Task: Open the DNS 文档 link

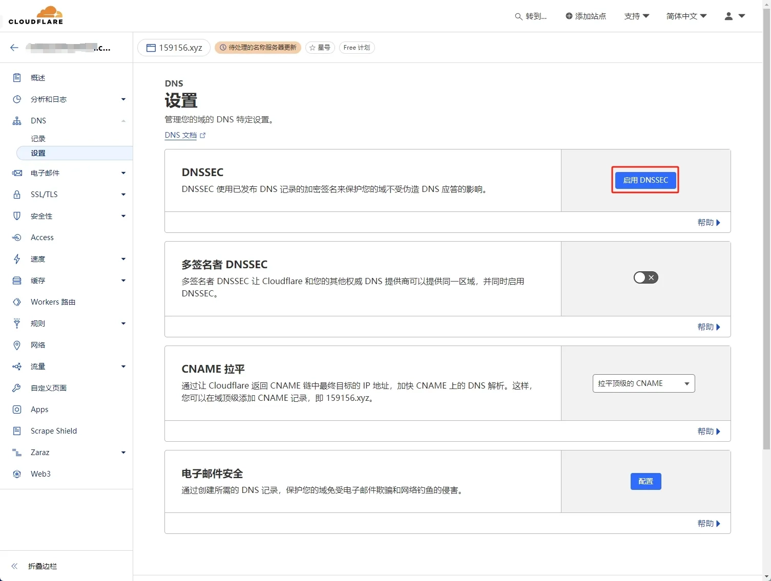Action: (x=185, y=135)
